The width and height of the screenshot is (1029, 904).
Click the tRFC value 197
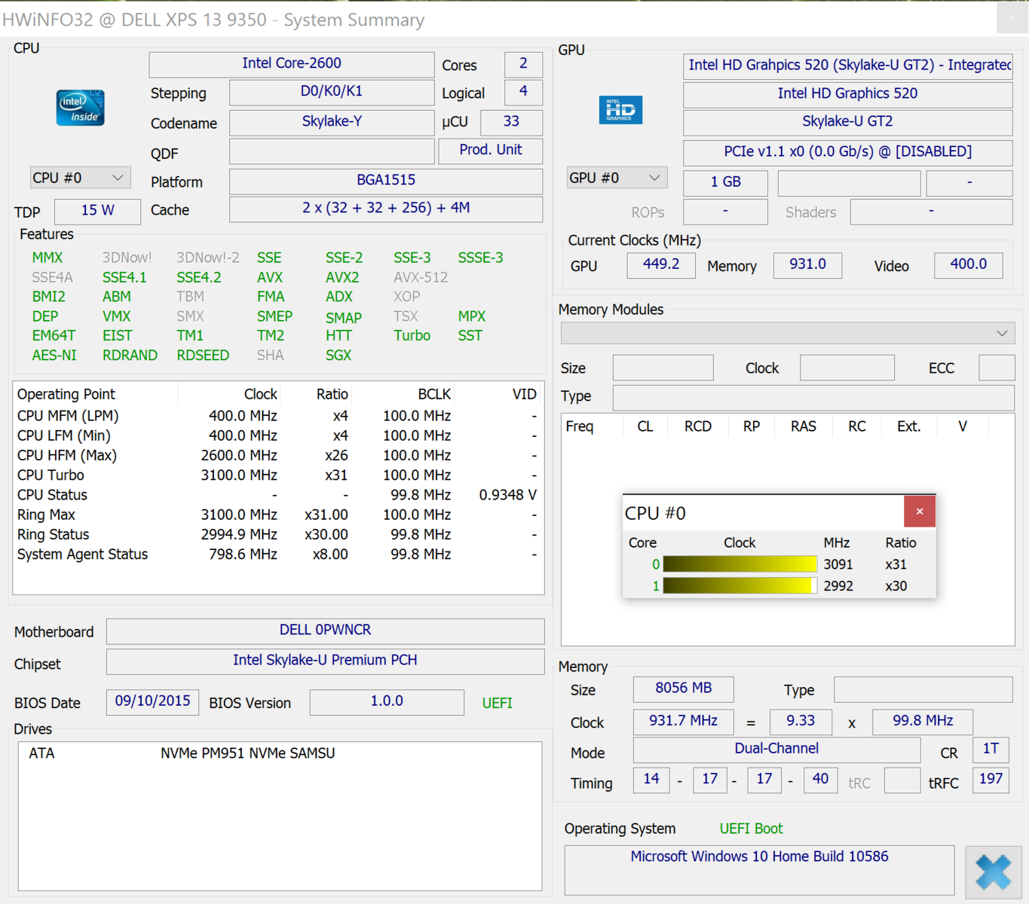coord(991,780)
